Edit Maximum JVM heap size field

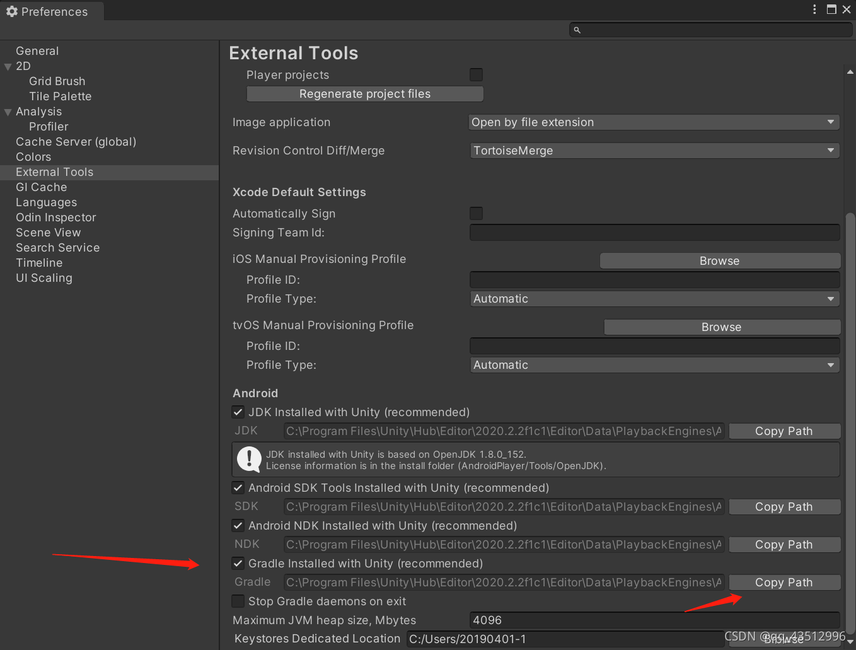[x=654, y=620]
